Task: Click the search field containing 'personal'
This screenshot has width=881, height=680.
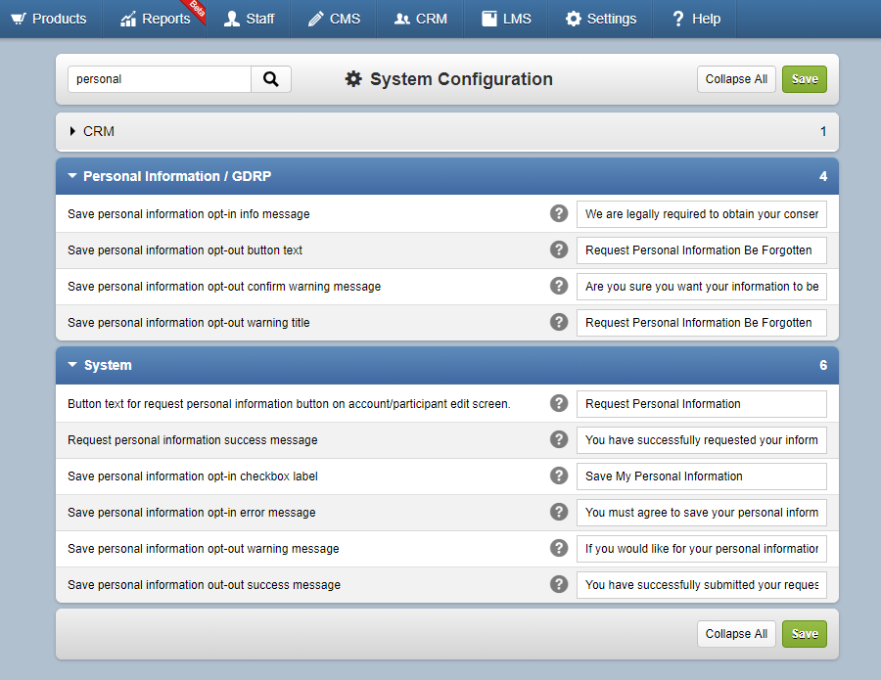Action: point(159,78)
